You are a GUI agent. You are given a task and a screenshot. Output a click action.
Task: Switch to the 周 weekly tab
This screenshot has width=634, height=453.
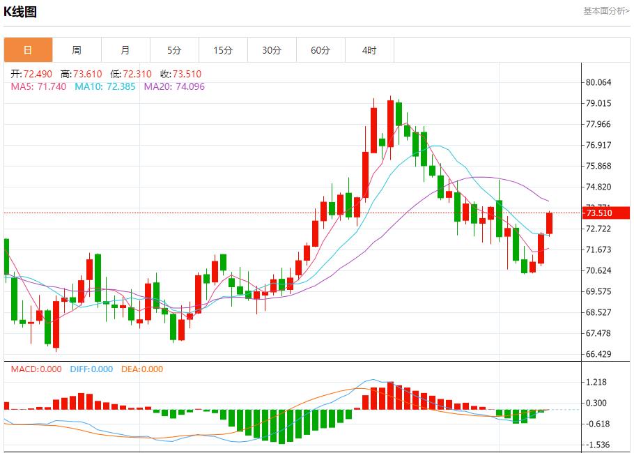tap(77, 50)
